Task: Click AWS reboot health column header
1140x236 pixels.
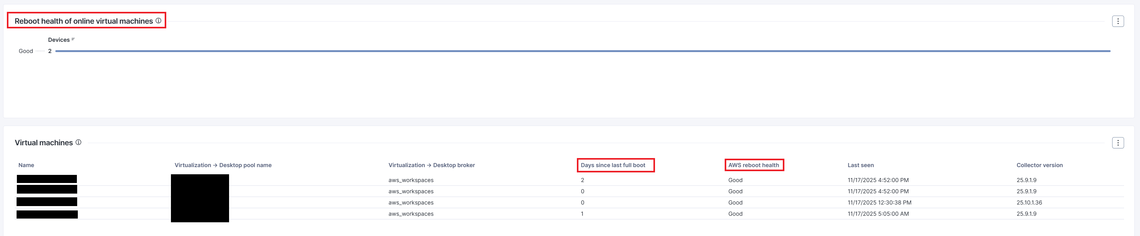Action: click(x=753, y=165)
